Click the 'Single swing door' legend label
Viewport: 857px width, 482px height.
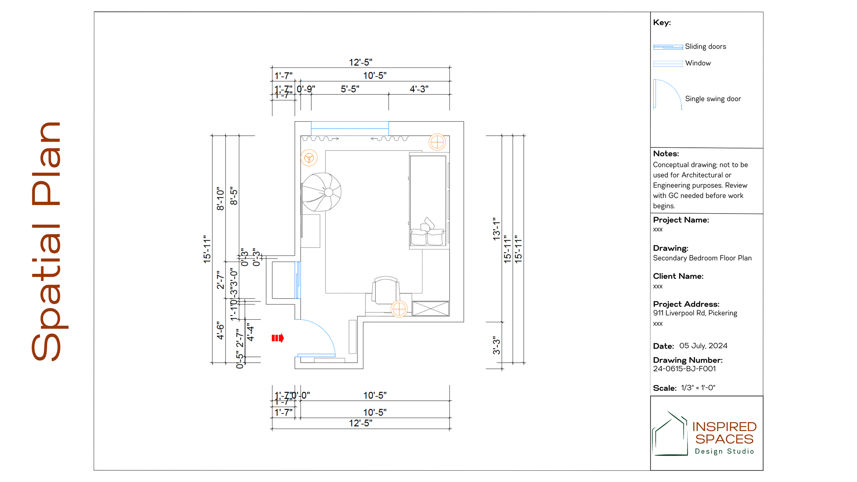pos(713,99)
